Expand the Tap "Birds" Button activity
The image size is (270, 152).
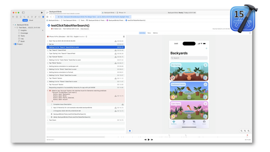pyautogui.click(x=48, y=63)
